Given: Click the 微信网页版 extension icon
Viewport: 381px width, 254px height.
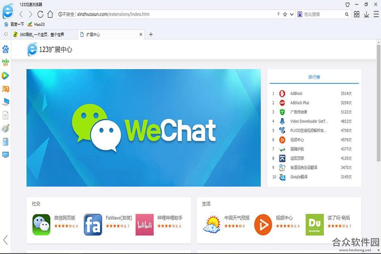Looking at the screenshot, I should click(x=41, y=225).
